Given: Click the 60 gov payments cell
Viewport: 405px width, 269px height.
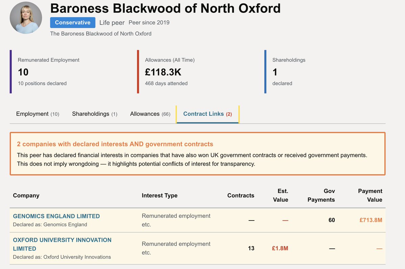Looking at the screenshot, I should (331, 220).
